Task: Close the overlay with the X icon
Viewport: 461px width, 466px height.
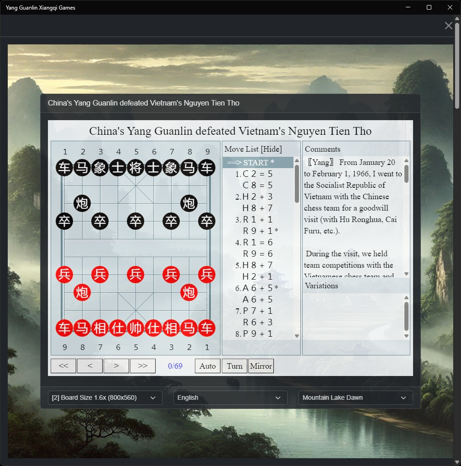Action: coord(449,26)
